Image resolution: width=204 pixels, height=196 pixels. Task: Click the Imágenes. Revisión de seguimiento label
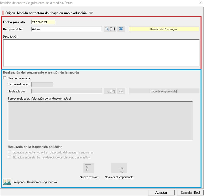[35, 182]
